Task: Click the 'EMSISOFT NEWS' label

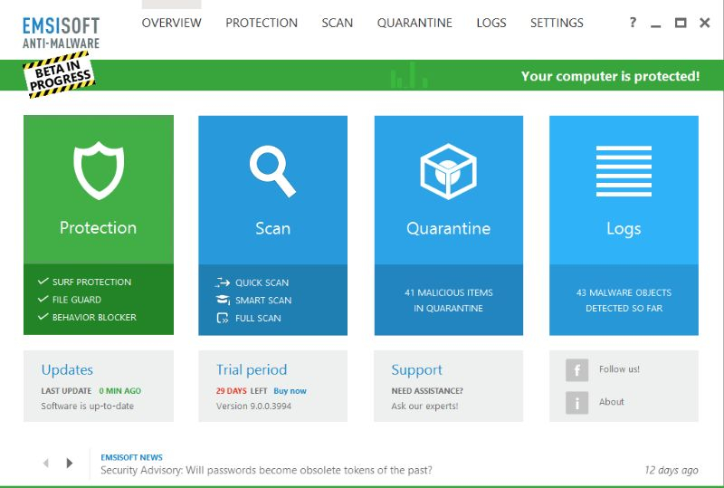Action: pyautogui.click(x=131, y=457)
